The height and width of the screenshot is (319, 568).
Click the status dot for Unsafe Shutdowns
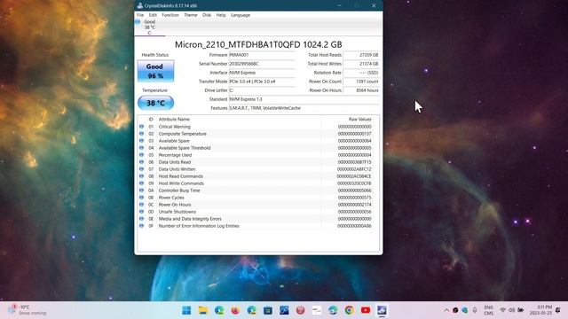pyautogui.click(x=142, y=212)
